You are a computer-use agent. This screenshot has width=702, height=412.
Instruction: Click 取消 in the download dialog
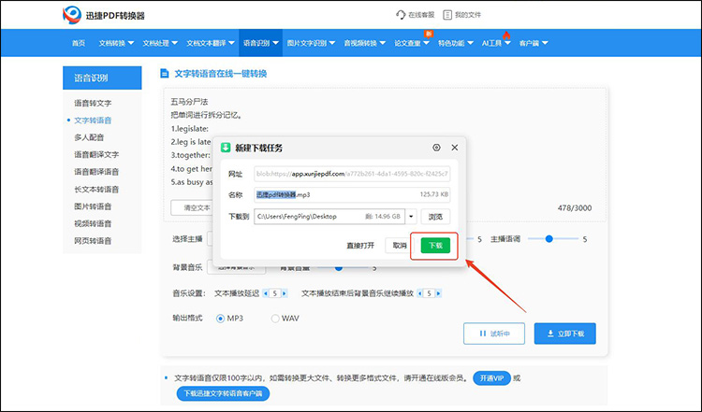400,246
